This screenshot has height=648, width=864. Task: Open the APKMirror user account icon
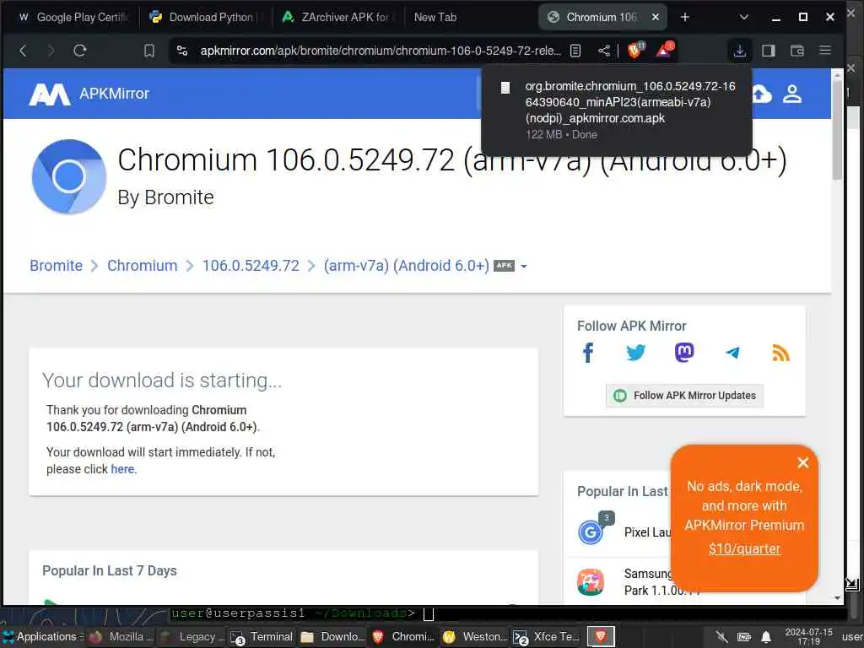(792, 94)
